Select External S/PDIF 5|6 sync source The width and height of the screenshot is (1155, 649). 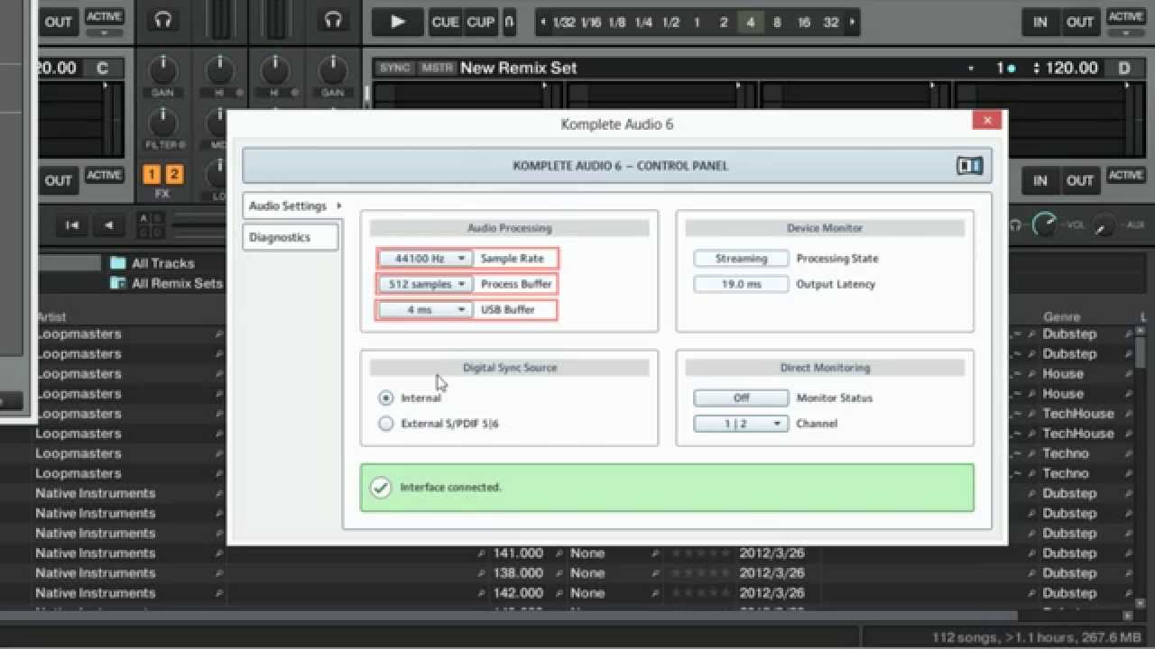tap(386, 423)
